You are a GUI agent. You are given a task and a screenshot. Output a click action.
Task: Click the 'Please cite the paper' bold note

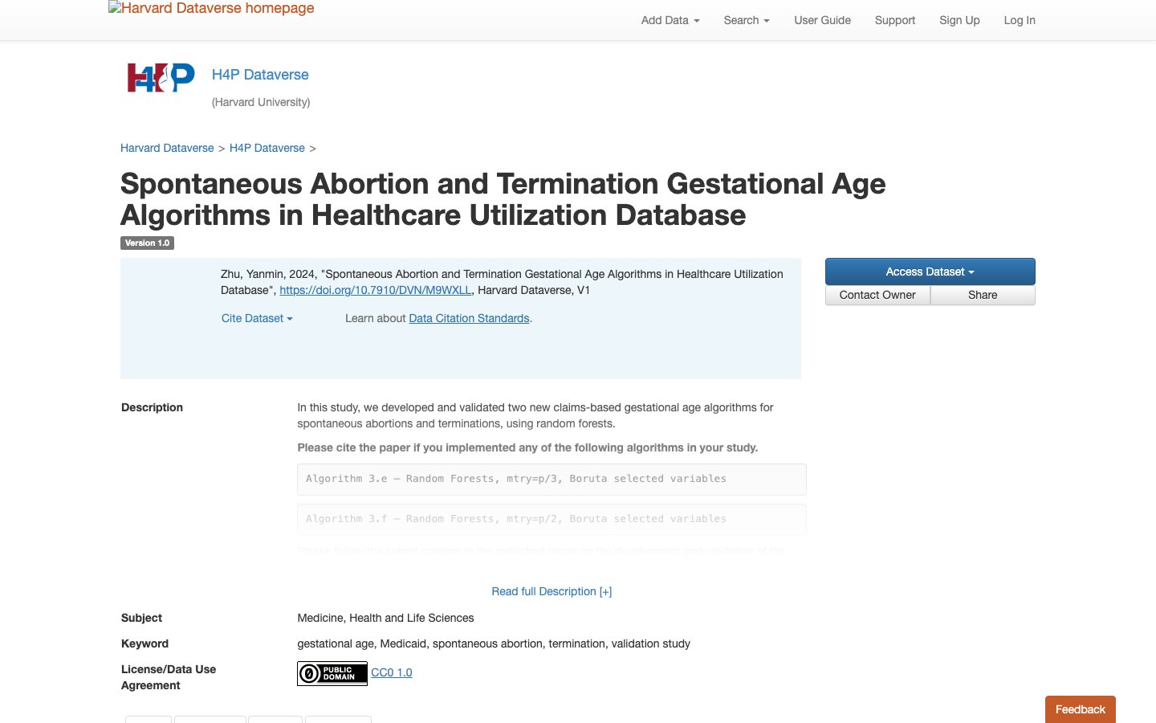click(x=527, y=447)
